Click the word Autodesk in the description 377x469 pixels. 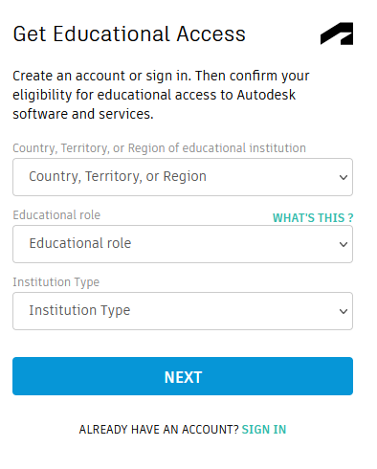[x=266, y=95]
